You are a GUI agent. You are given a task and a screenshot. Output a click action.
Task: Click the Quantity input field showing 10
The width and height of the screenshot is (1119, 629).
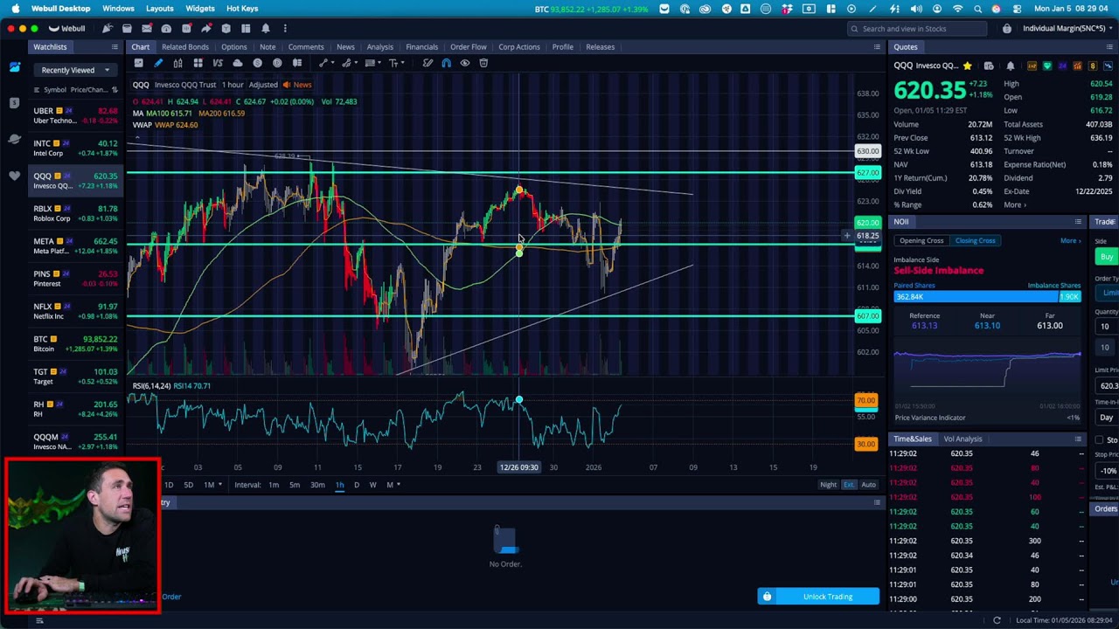1107,327
